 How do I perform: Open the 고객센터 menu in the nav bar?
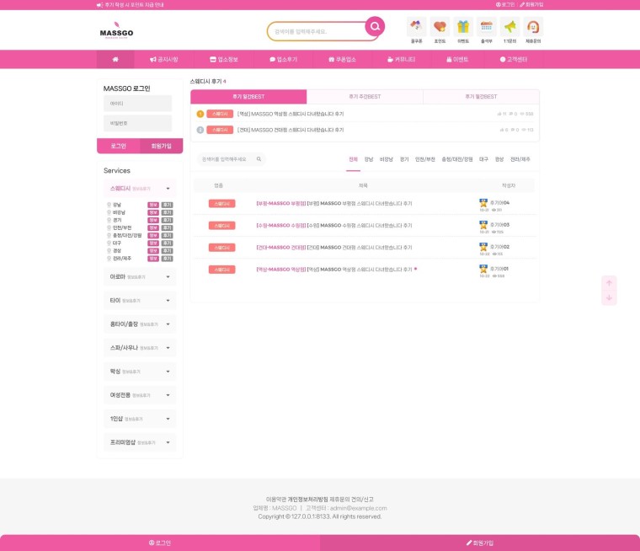pos(514,59)
